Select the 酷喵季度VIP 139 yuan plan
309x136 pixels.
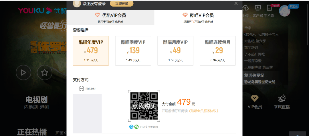pos(133,51)
